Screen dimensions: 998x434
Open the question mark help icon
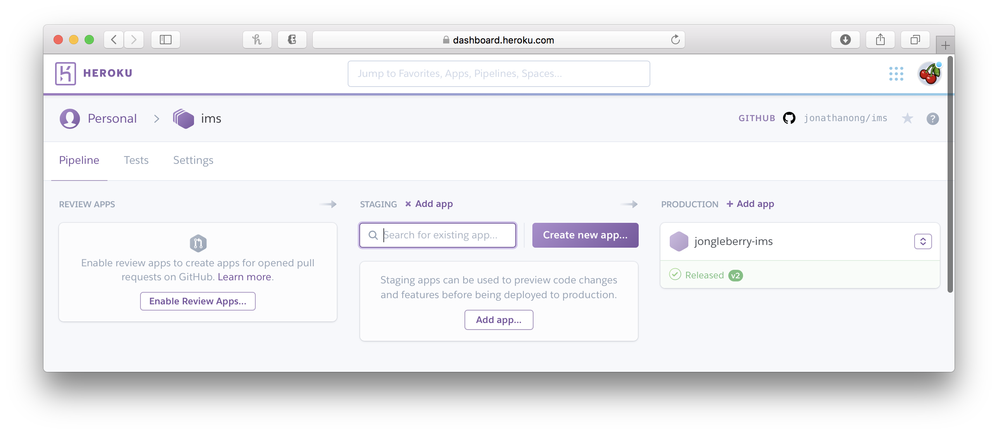click(x=932, y=118)
